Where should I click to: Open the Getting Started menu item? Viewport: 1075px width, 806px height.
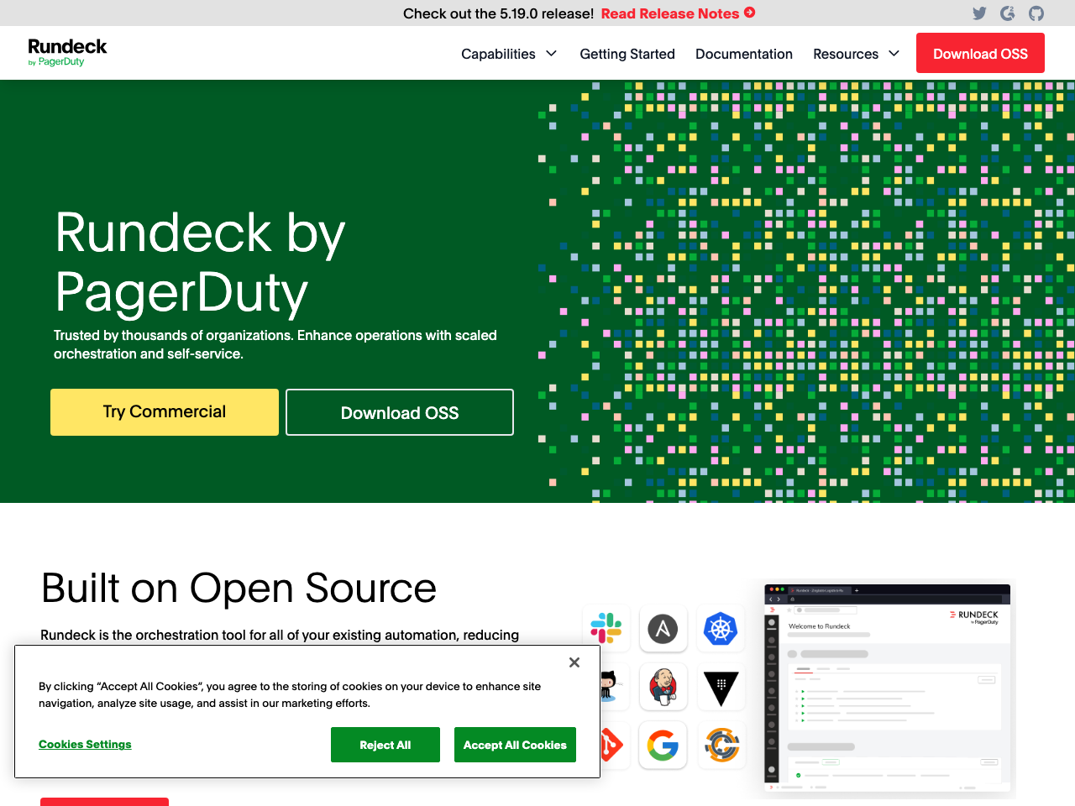[x=627, y=53]
